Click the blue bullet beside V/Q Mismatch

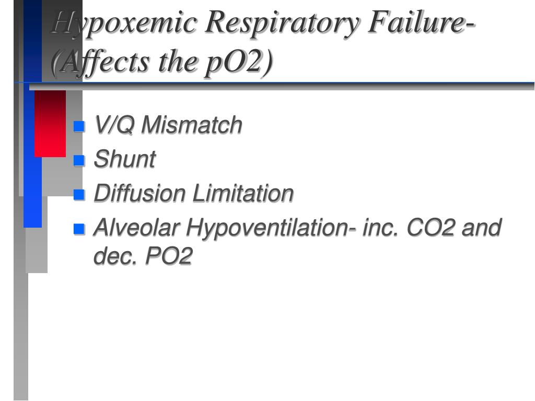pos(79,126)
